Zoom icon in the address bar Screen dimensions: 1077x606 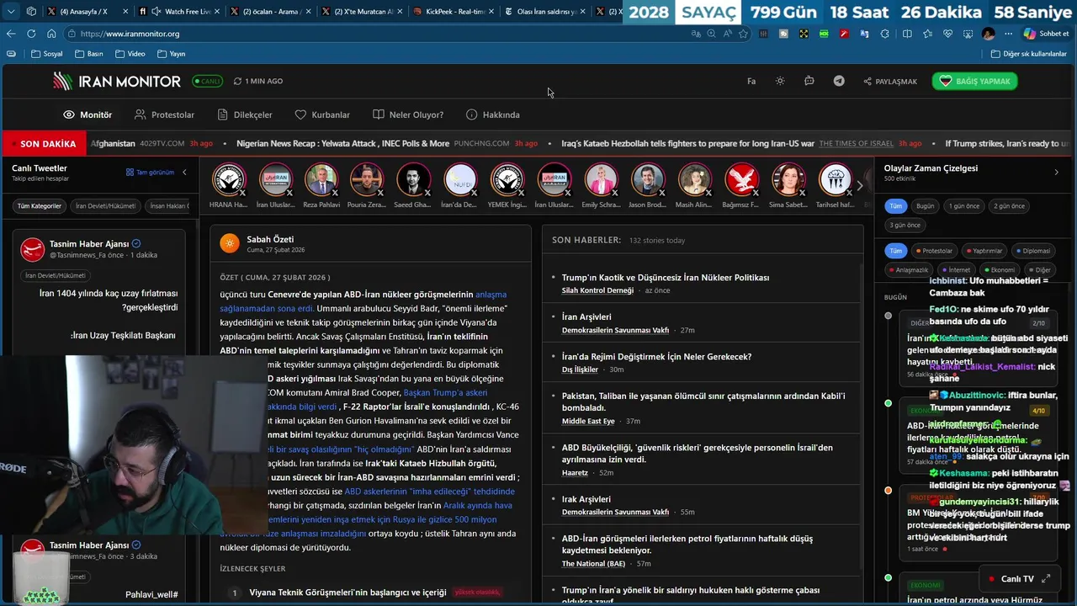[712, 34]
